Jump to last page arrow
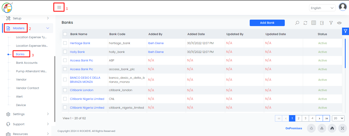The image size is (349, 136). coord(326,118)
